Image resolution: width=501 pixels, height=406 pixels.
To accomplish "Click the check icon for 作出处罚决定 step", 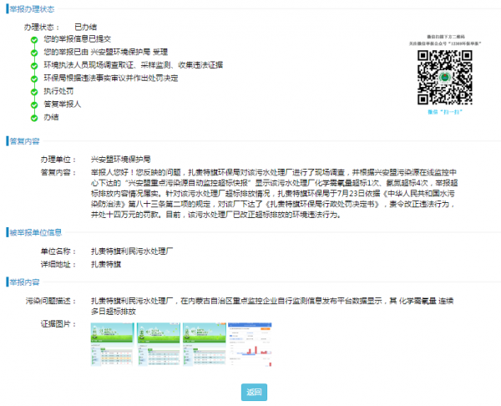I will (x=34, y=77).
